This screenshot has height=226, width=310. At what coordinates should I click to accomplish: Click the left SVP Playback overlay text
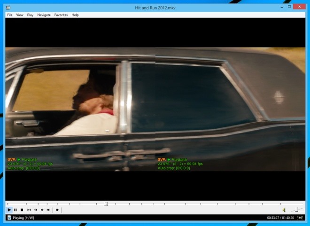click(x=23, y=159)
